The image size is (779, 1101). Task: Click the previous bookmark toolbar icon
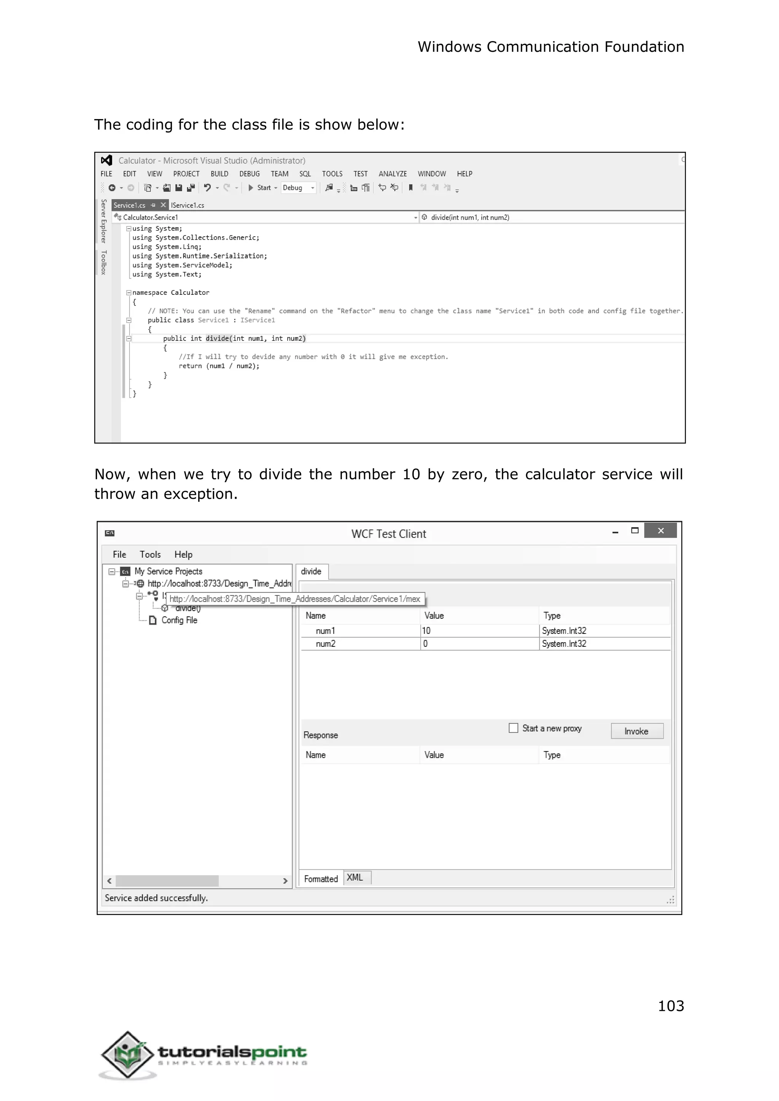click(x=424, y=188)
